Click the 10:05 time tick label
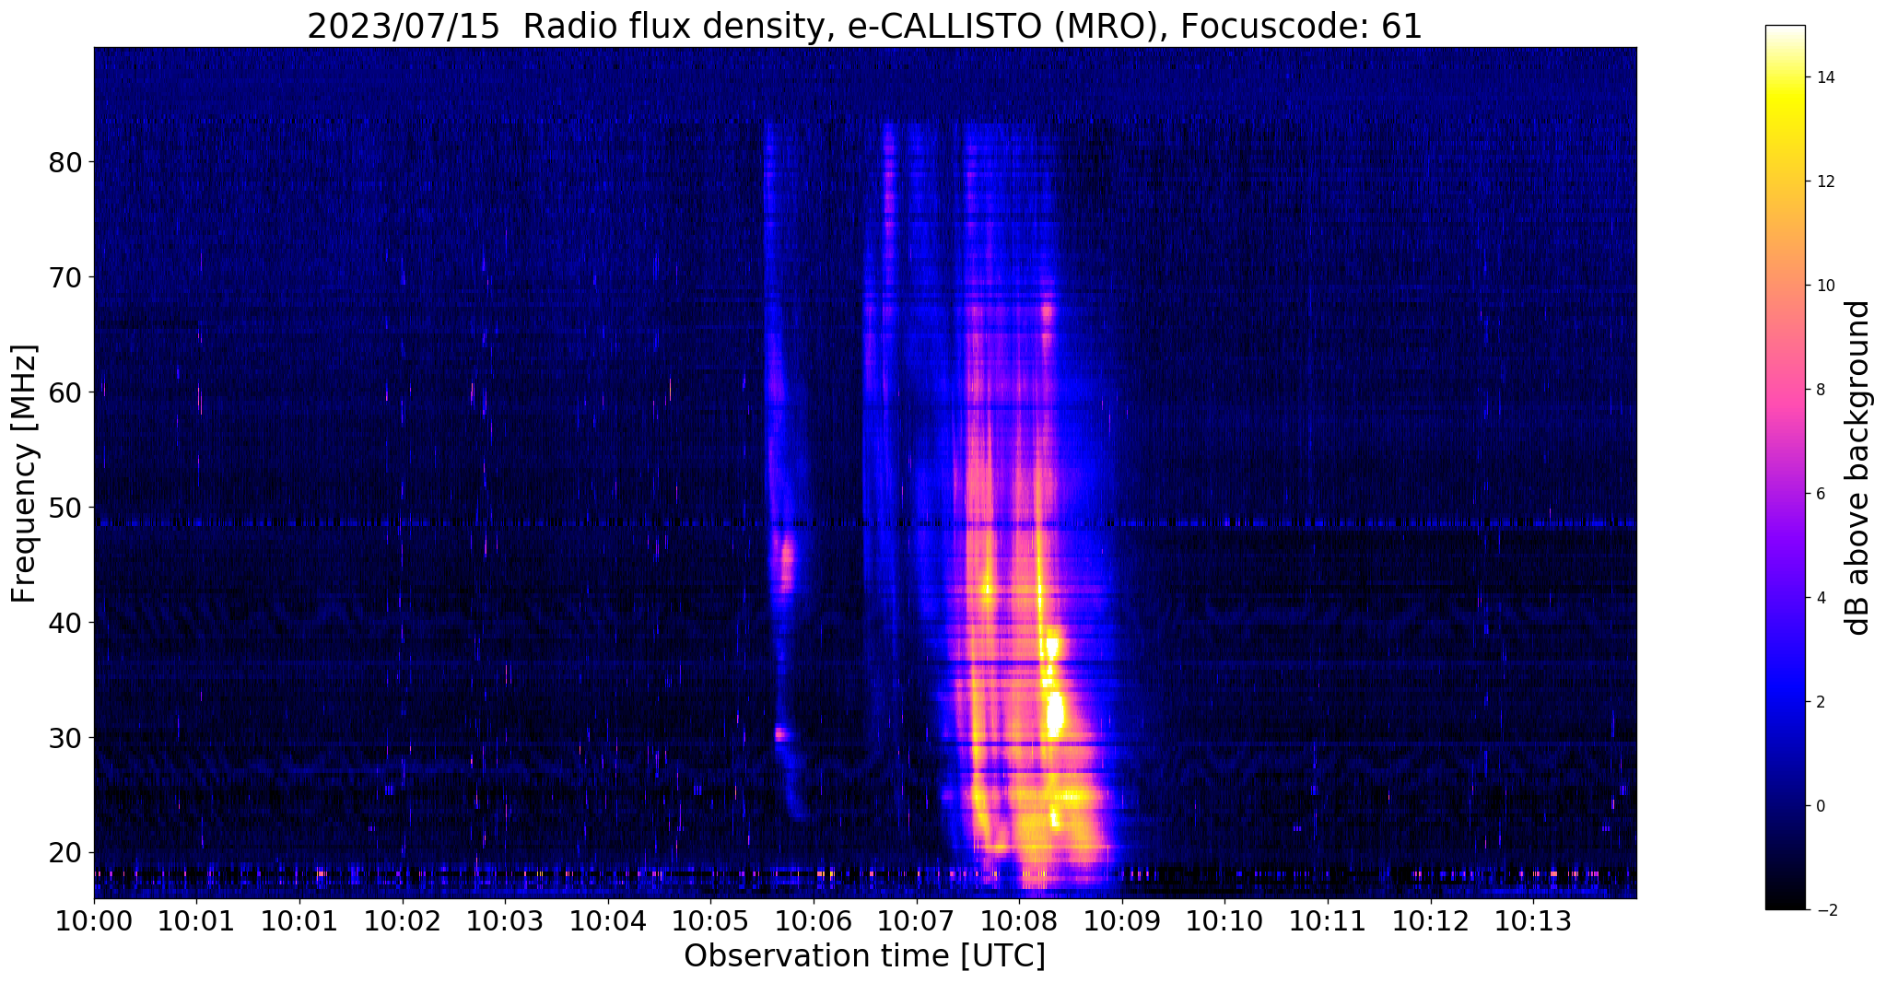Screen dimensions: 1886x983 click(x=711, y=922)
